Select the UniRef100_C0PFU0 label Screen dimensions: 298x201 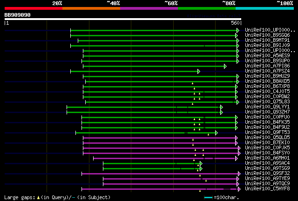point(267,117)
